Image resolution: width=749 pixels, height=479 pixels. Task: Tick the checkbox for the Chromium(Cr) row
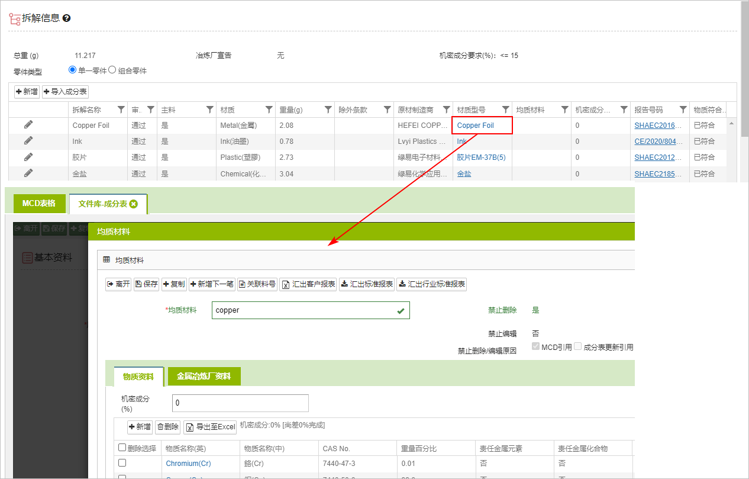click(x=122, y=463)
